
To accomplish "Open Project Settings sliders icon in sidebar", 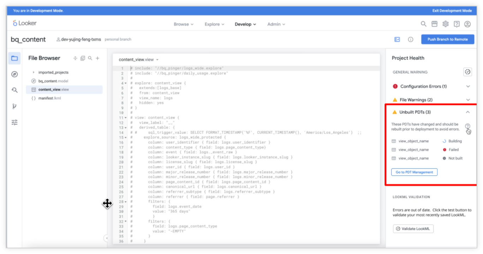I will (x=14, y=122).
